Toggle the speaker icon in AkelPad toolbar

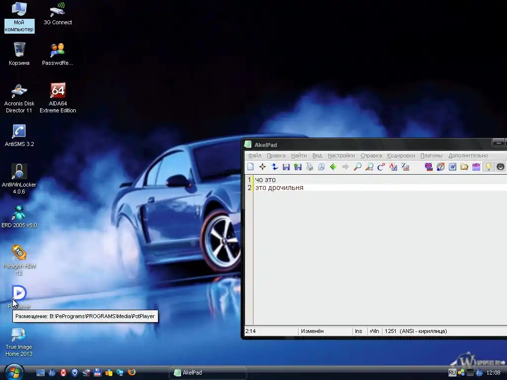click(x=500, y=167)
